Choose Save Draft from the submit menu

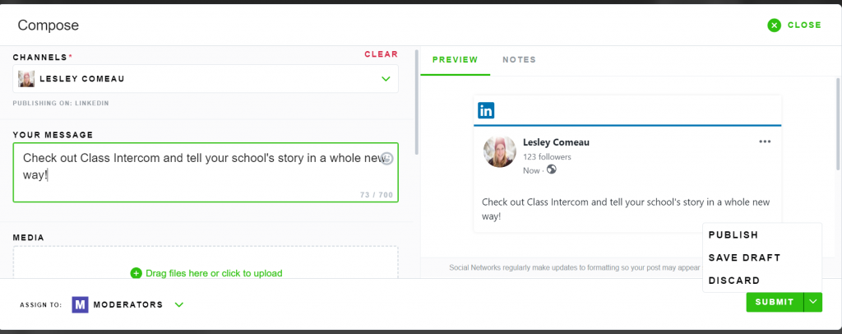click(x=744, y=257)
